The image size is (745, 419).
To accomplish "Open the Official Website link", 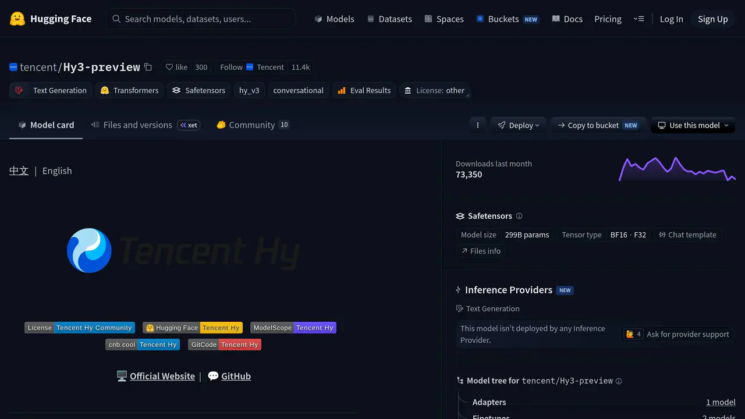I will click(x=162, y=376).
